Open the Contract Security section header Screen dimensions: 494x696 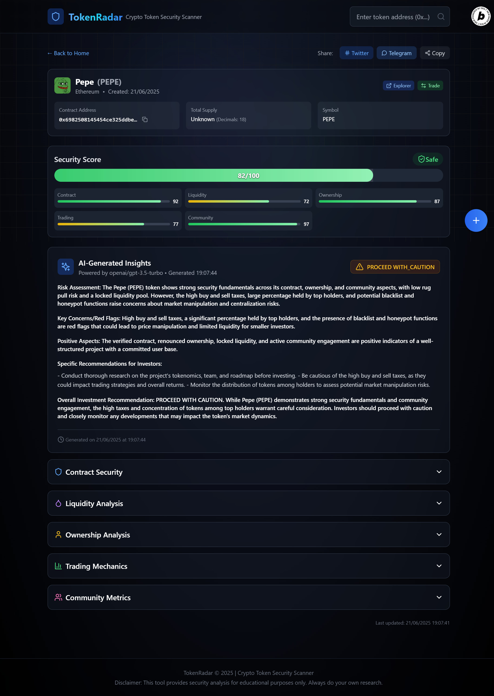pyautogui.click(x=248, y=472)
